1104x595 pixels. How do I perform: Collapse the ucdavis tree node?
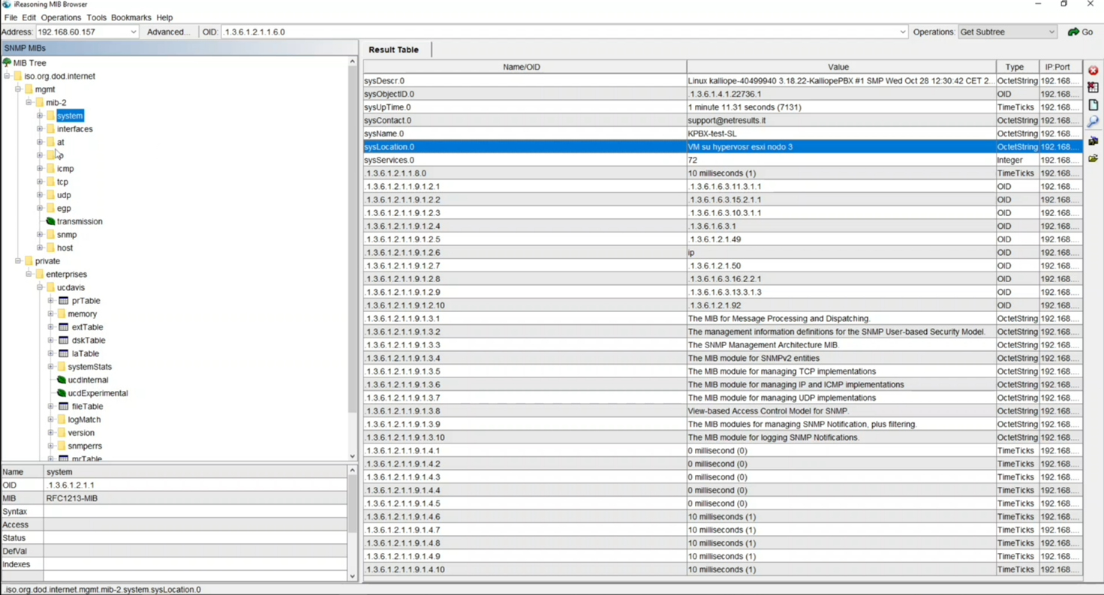[x=40, y=287]
